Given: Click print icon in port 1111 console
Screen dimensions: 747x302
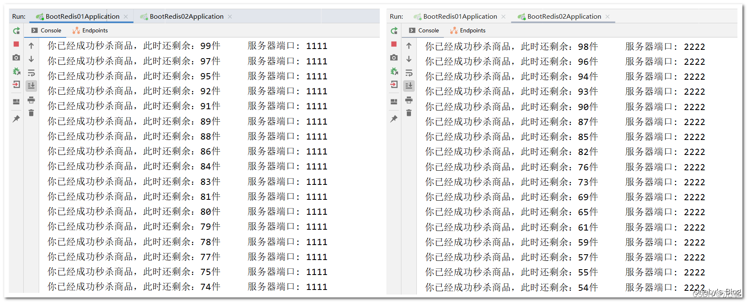Looking at the screenshot, I should [31, 100].
